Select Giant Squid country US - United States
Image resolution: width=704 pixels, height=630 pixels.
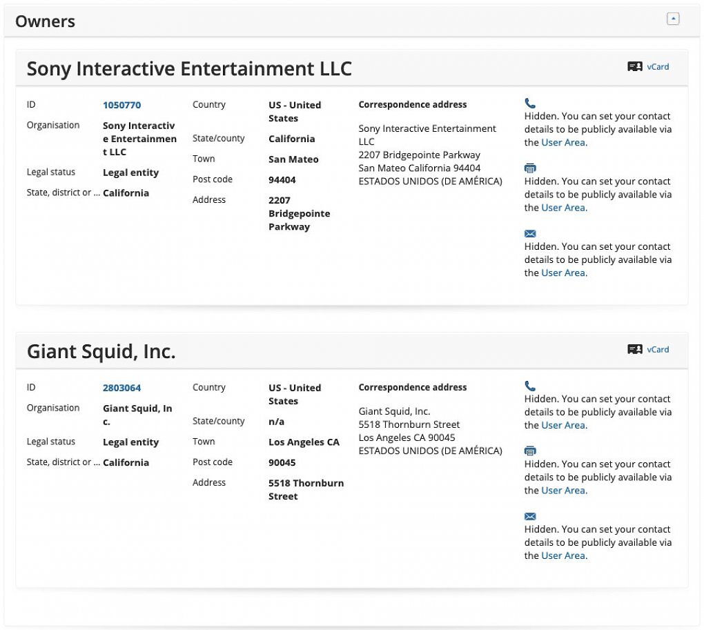coord(295,395)
